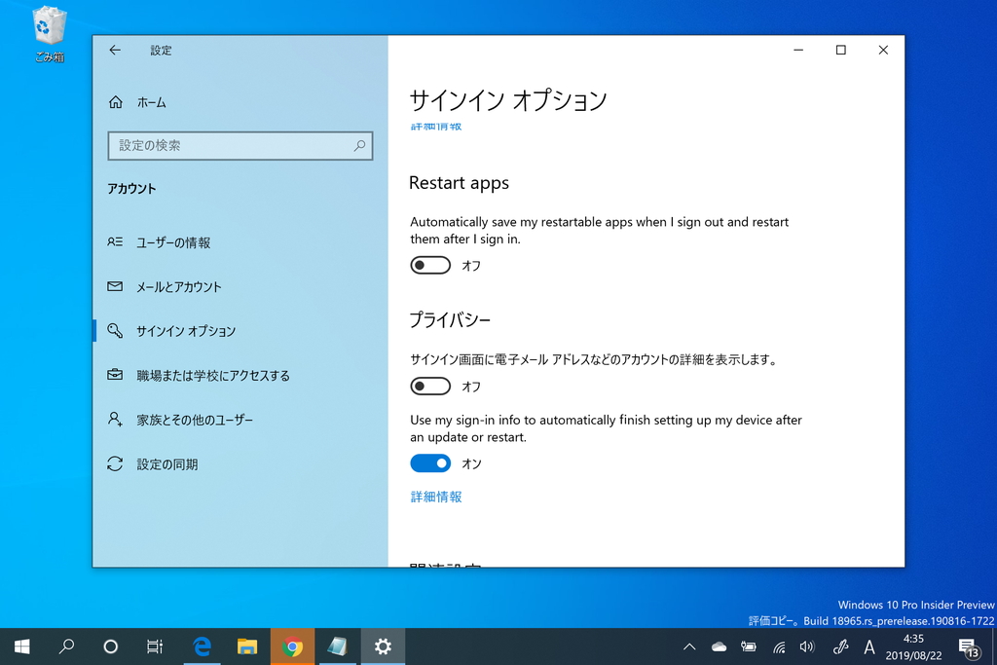
Task: Click the OneDrive cloud tray icon
Action: (x=719, y=646)
